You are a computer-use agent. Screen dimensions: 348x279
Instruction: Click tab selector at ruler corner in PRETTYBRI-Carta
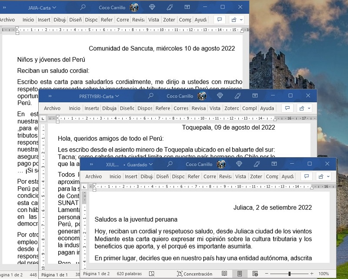[43, 118]
